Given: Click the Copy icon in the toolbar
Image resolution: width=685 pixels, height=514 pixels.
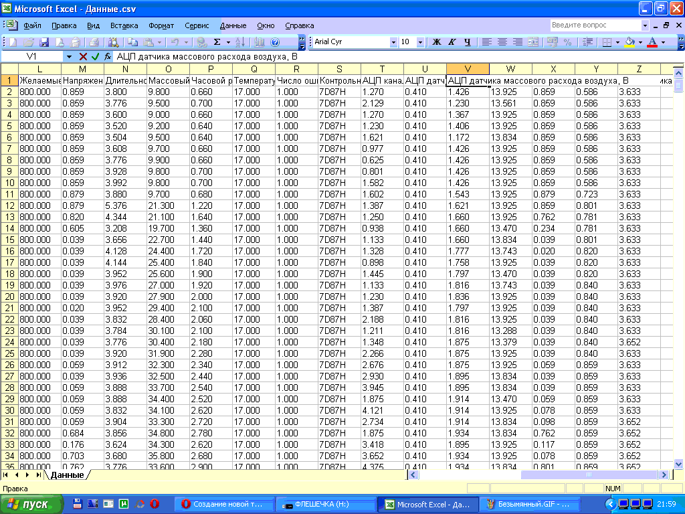Looking at the screenshot, I should 133,42.
